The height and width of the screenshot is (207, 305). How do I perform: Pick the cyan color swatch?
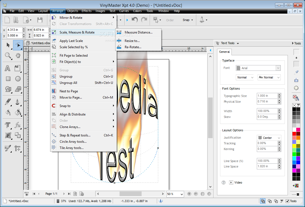pos(294,158)
